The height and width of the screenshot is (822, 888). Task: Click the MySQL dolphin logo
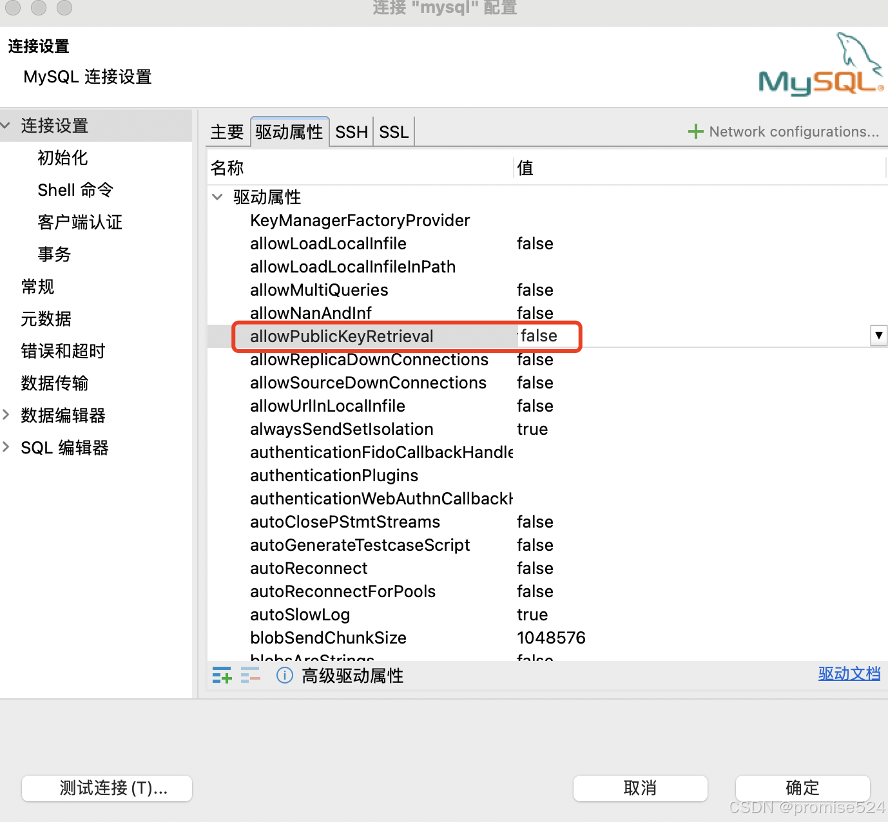[822, 64]
